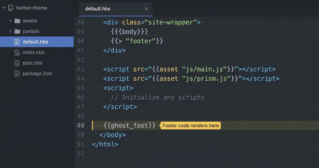Click the assets folder icon
This screenshot has width=319, height=168.
coord(18,21)
